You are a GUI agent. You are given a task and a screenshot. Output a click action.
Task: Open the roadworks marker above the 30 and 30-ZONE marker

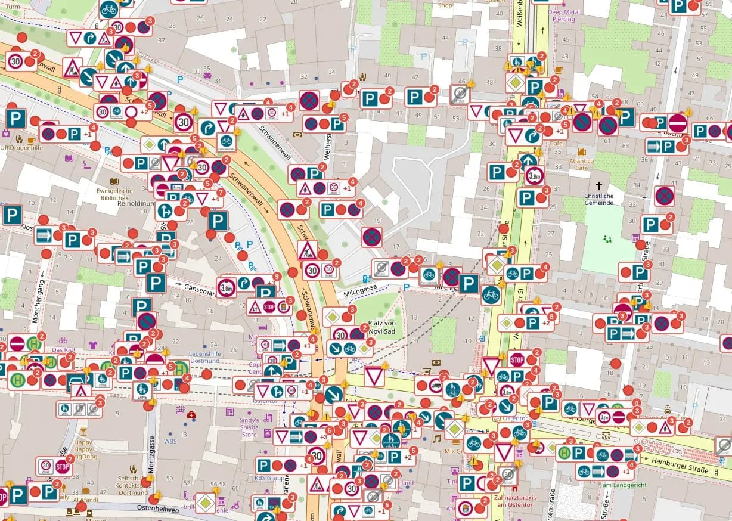[308, 250]
